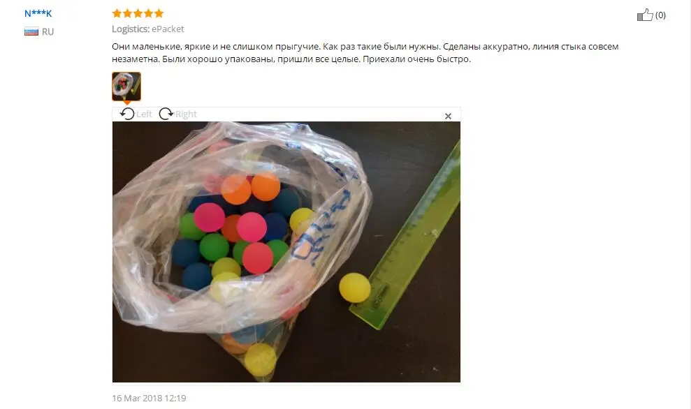This screenshot has height=409, width=691.
Task: Close the enlarged photo viewer
Action: (x=448, y=117)
